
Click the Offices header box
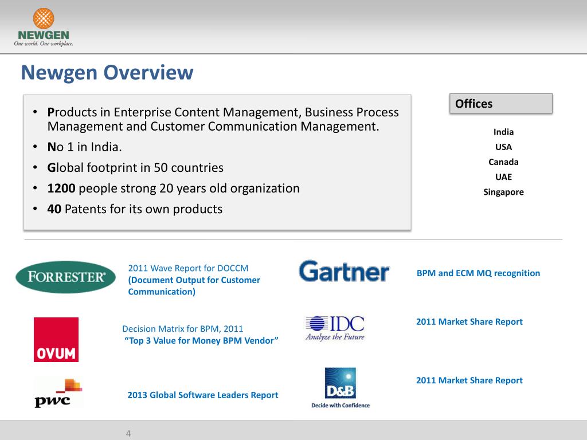pyautogui.click(x=501, y=104)
